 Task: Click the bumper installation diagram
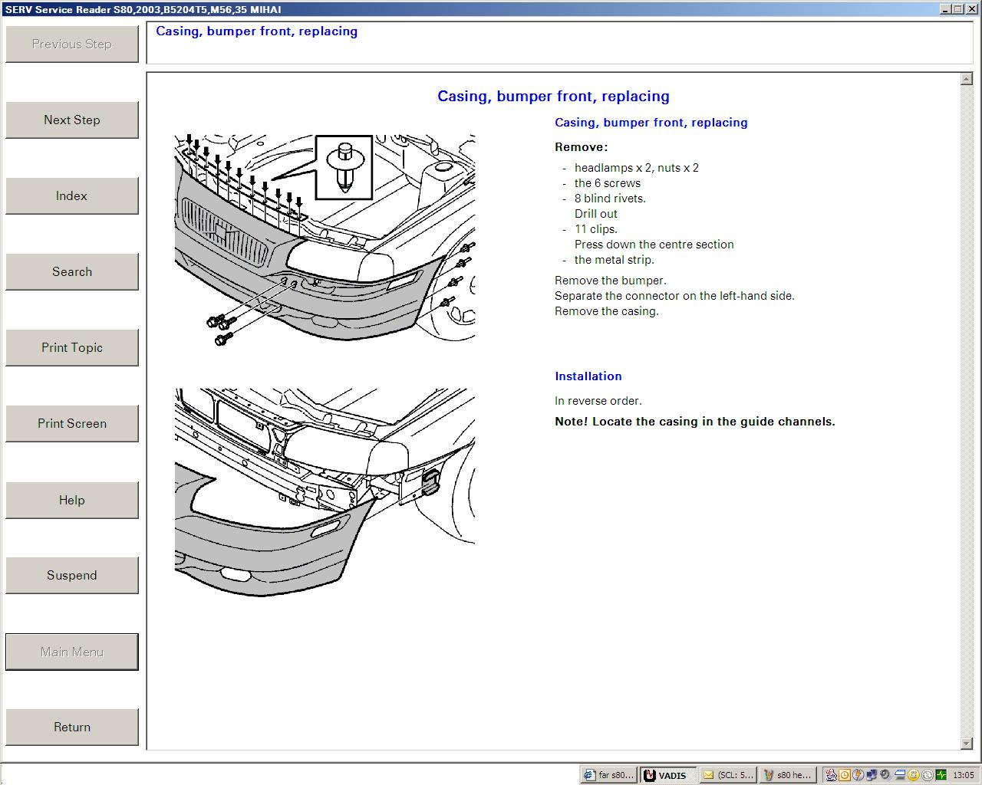point(325,491)
